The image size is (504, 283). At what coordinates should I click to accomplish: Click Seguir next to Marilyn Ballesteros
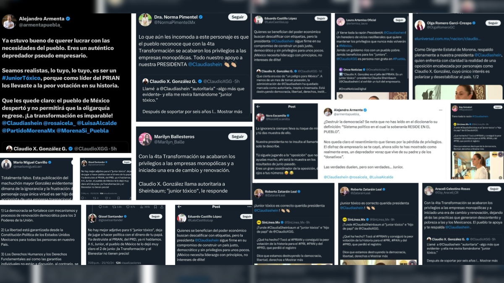tap(238, 136)
